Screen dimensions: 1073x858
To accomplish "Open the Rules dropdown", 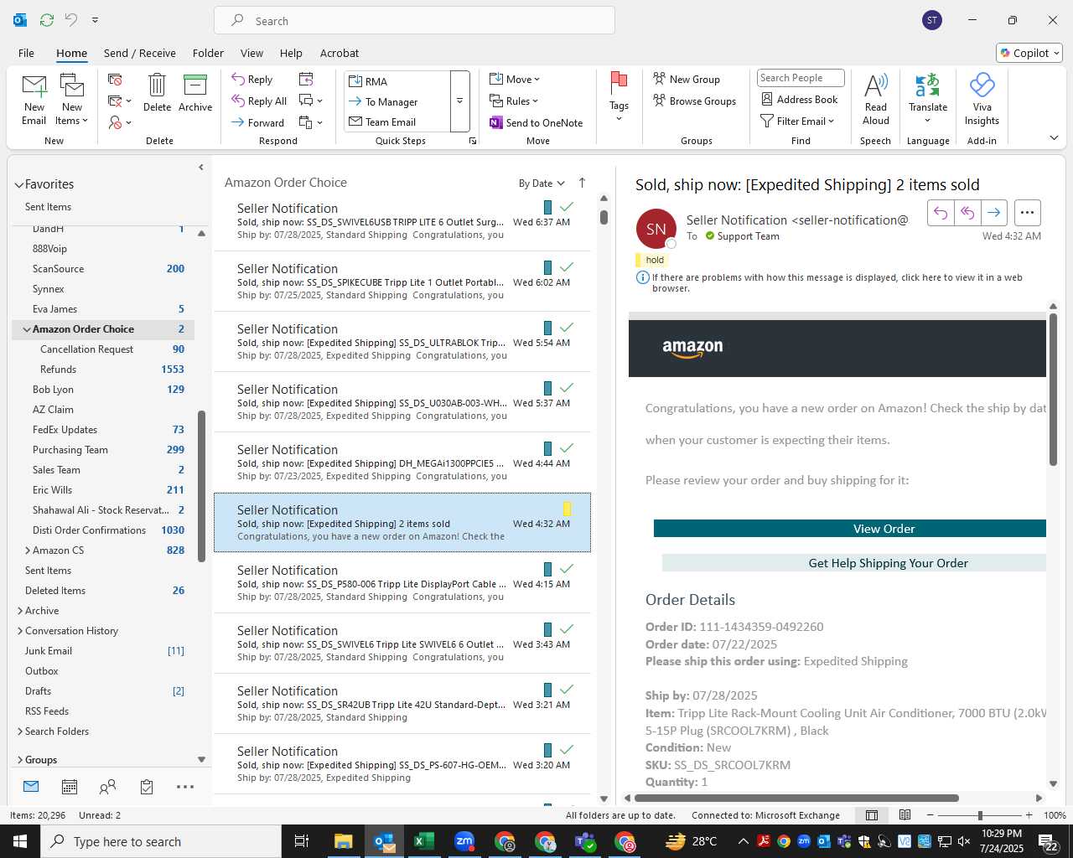I will pos(514,101).
